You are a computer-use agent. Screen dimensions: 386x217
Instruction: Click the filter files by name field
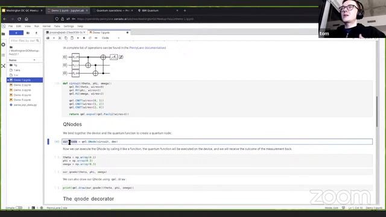click(x=24, y=40)
